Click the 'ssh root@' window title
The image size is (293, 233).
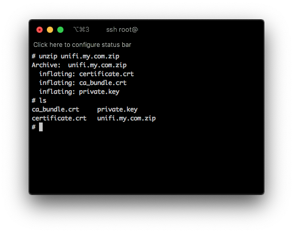122,30
